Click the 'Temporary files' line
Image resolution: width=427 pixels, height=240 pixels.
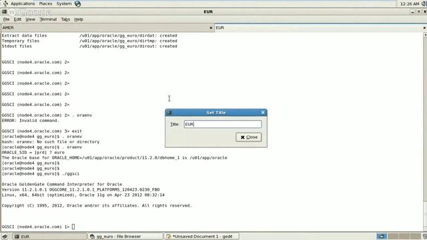[89, 41]
